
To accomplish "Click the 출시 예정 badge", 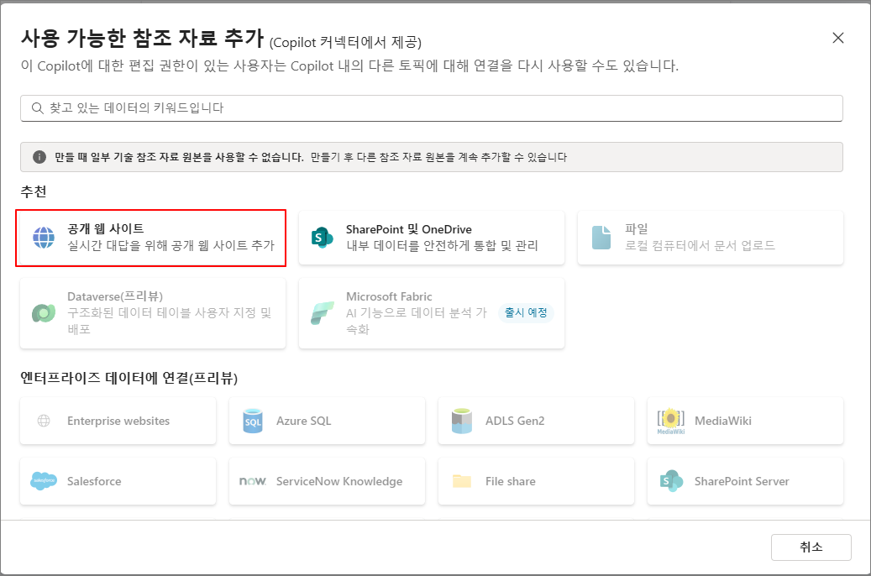I will pyautogui.click(x=526, y=312).
